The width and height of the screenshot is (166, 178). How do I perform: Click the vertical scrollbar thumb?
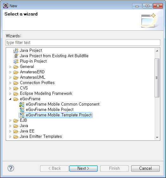coord(157,78)
